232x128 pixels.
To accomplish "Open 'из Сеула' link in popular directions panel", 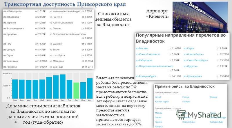I will pos(189,48).
